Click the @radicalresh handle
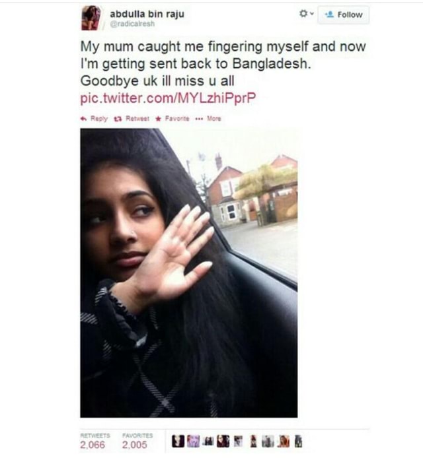 (x=132, y=24)
